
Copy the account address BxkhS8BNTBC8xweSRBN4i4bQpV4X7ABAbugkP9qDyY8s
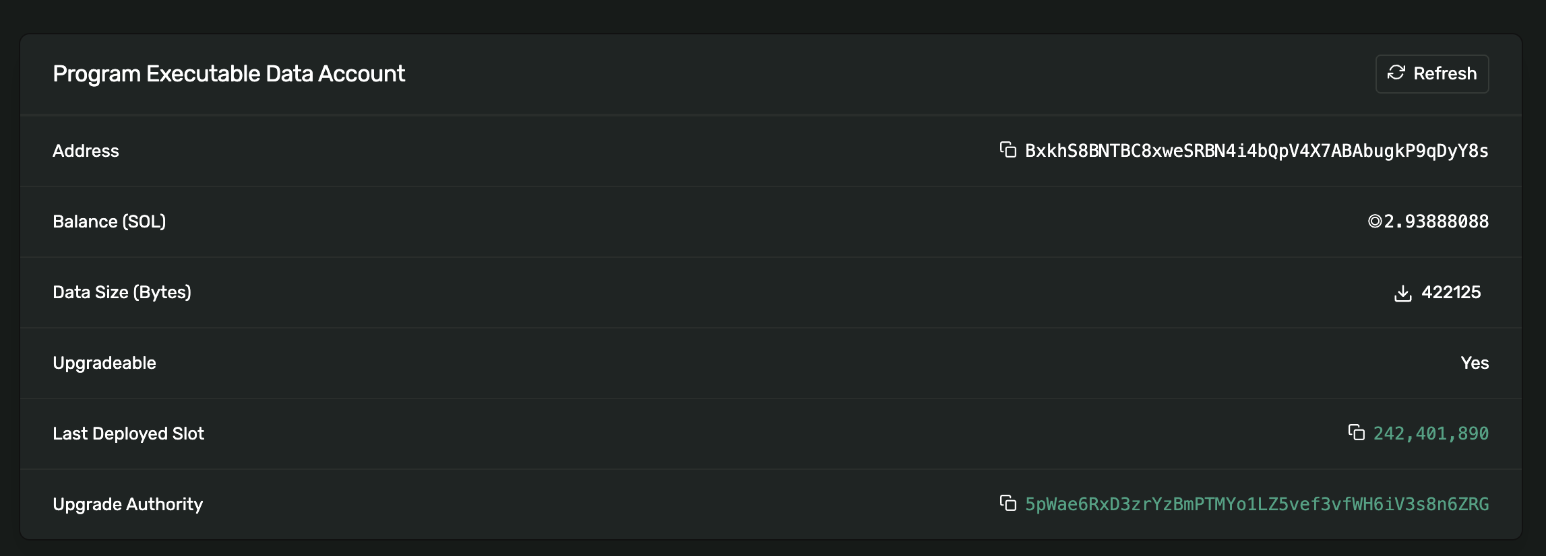coord(1007,151)
